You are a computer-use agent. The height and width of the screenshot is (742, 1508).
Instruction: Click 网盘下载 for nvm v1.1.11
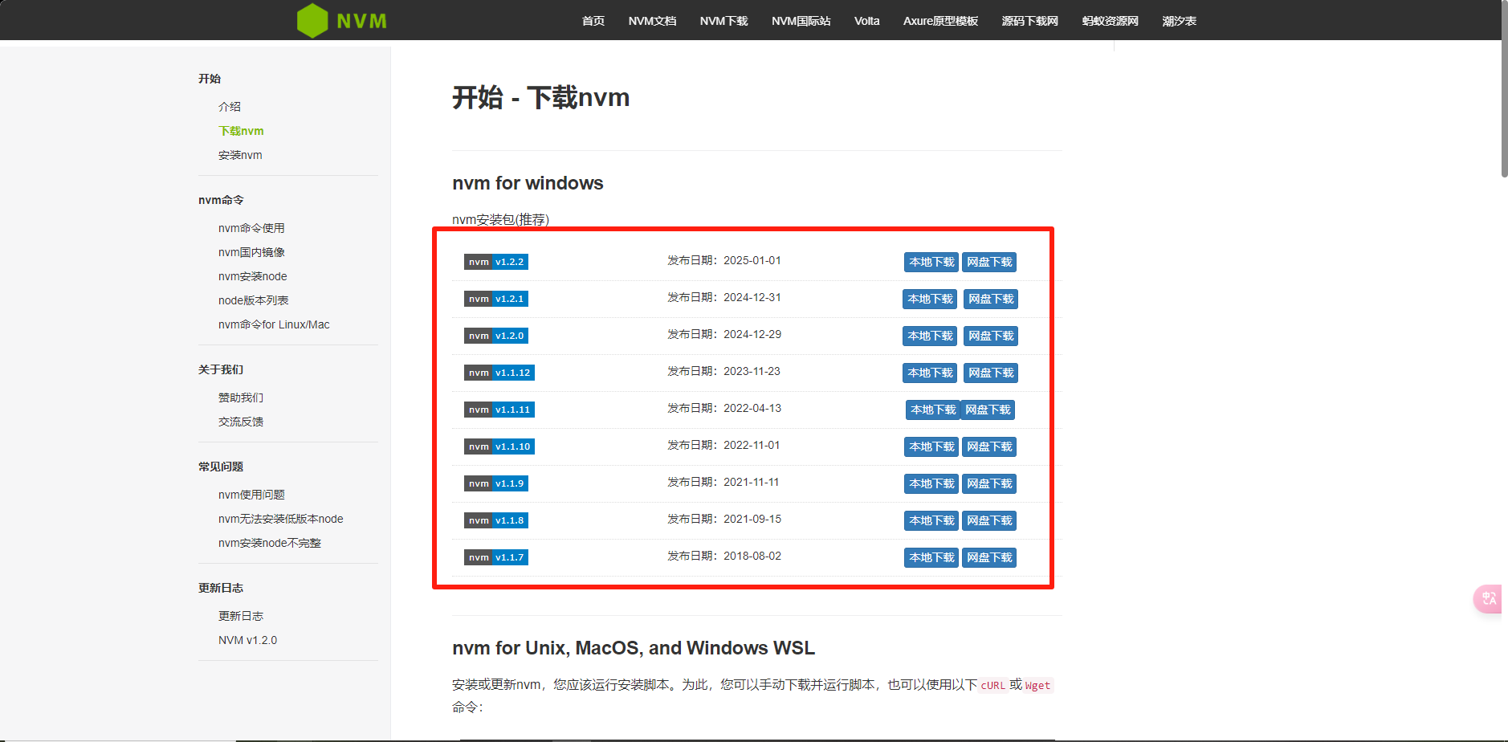(x=988, y=410)
